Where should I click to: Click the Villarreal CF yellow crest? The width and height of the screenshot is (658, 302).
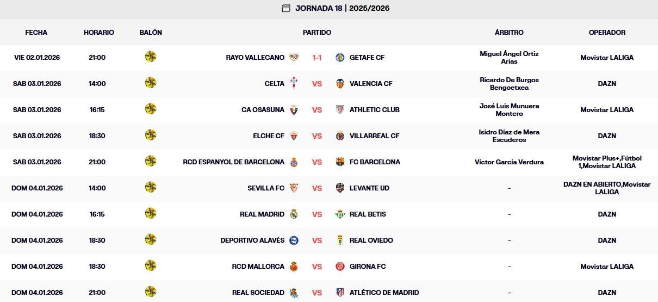point(340,135)
